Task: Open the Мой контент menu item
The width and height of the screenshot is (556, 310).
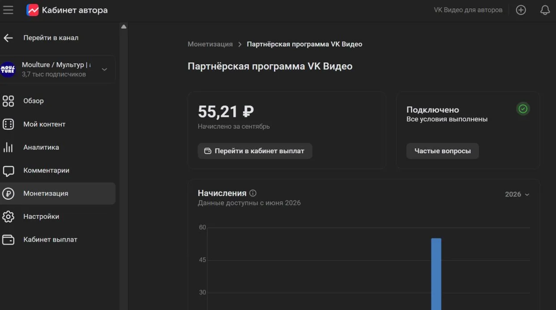Action: pos(58,124)
